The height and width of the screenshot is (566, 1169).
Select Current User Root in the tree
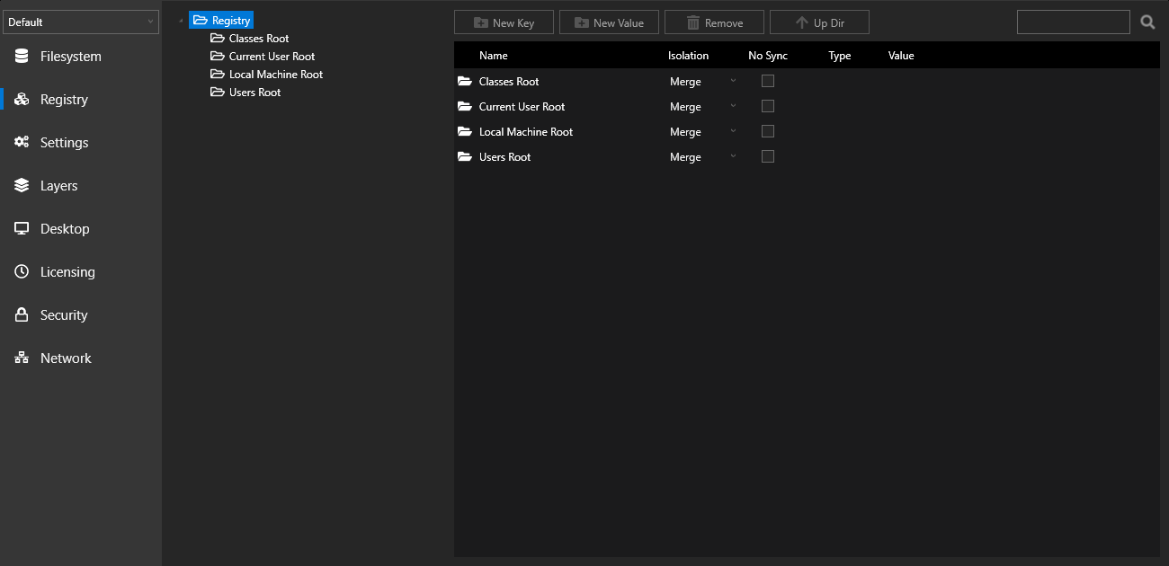[272, 57]
